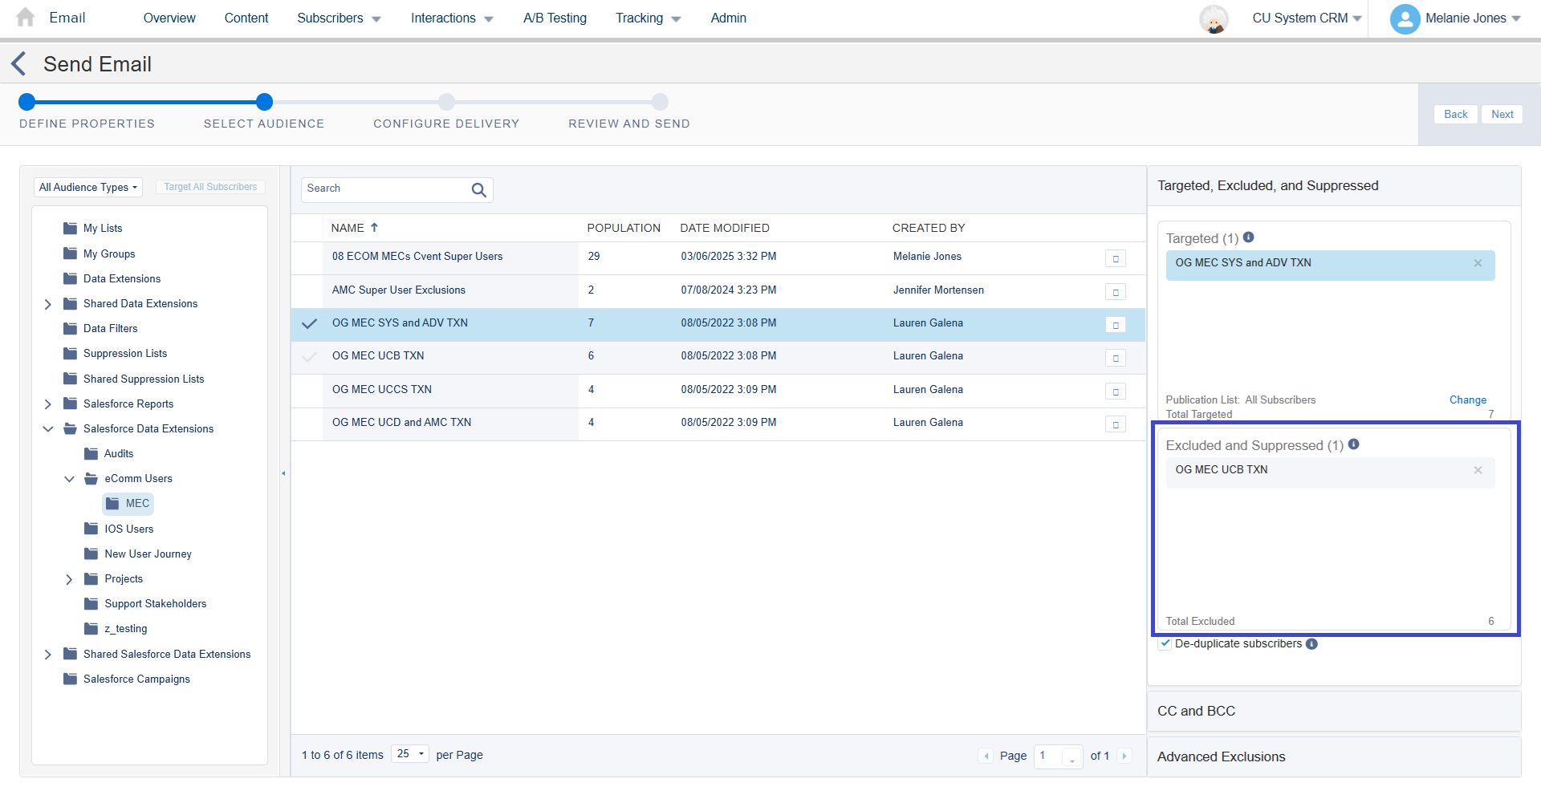Open the My Lists folder
This screenshot has width=1541, height=799.
pos(93,229)
